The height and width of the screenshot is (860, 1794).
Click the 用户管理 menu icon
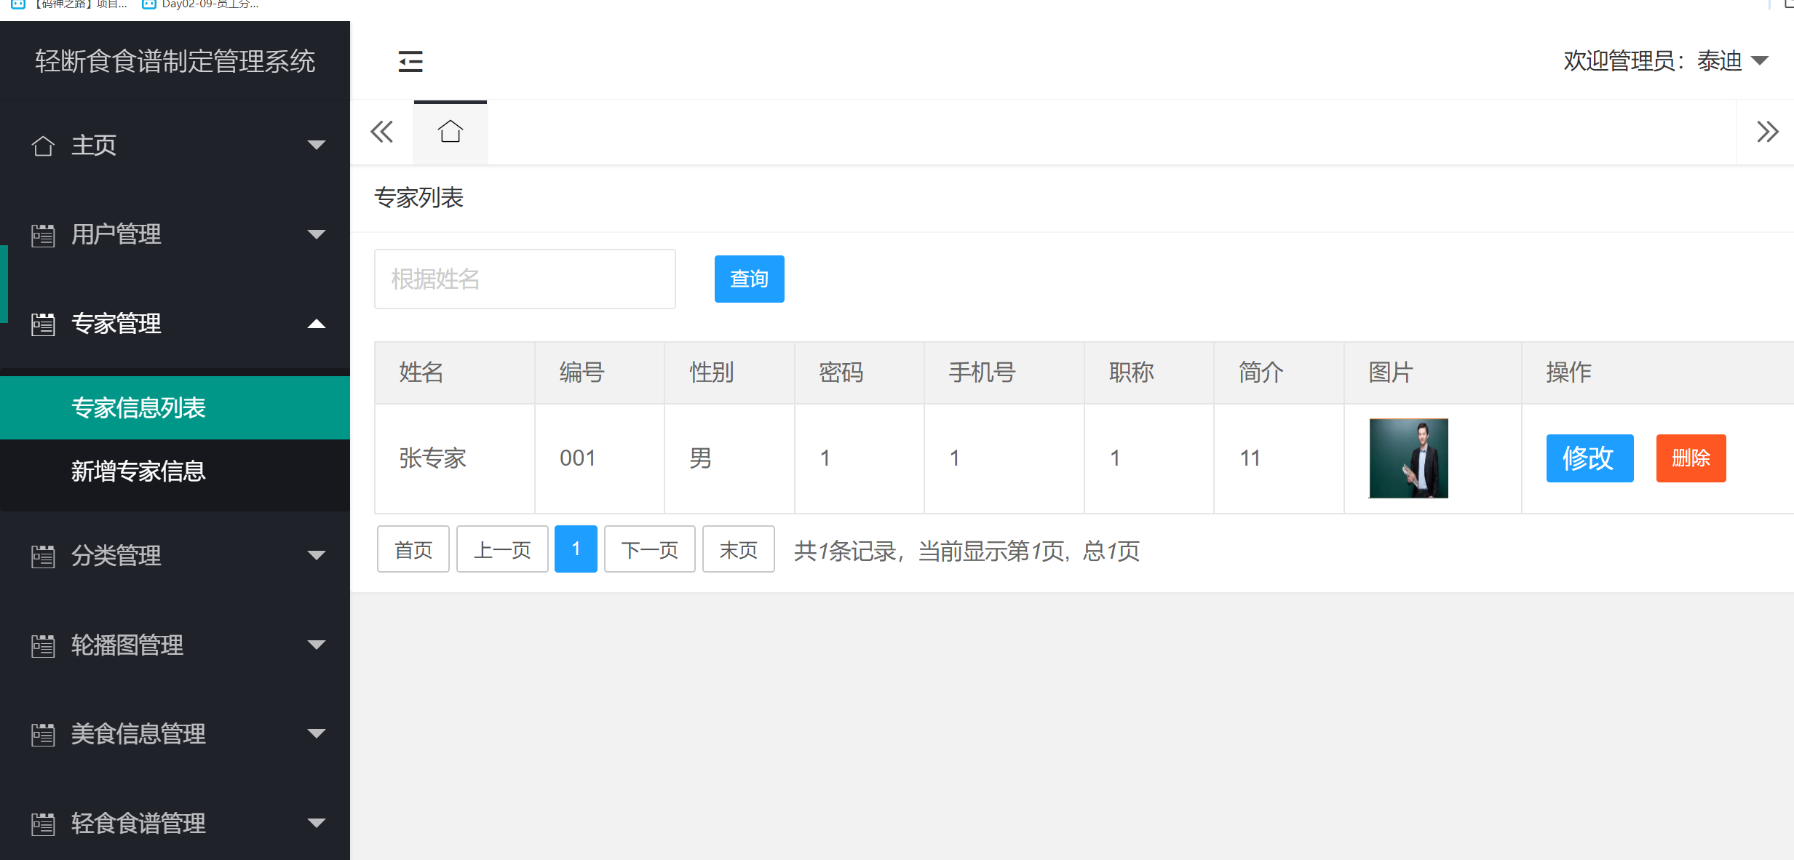click(43, 234)
